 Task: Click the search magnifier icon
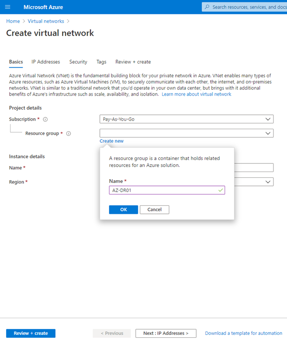(207, 7)
